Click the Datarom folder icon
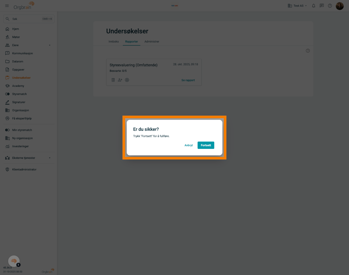This screenshot has width=349, height=275. coord(7,62)
